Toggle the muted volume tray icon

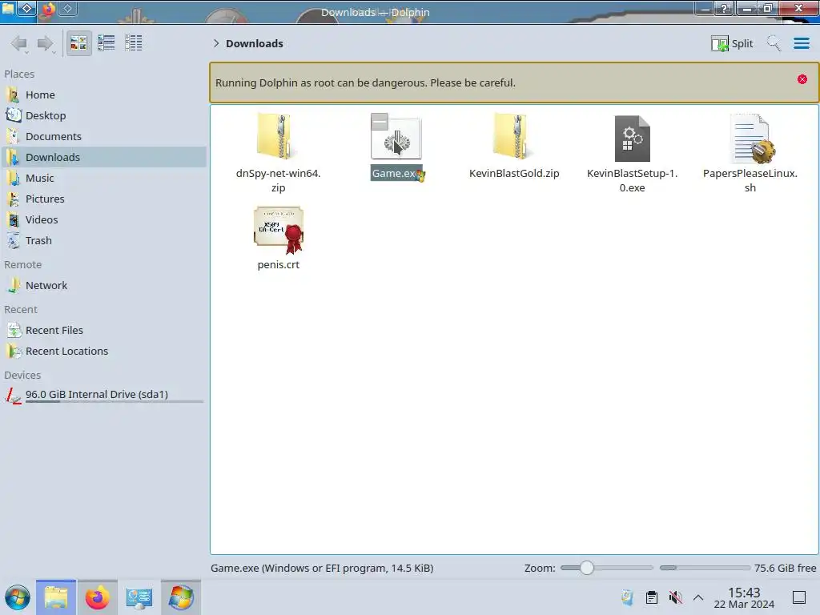point(676,597)
